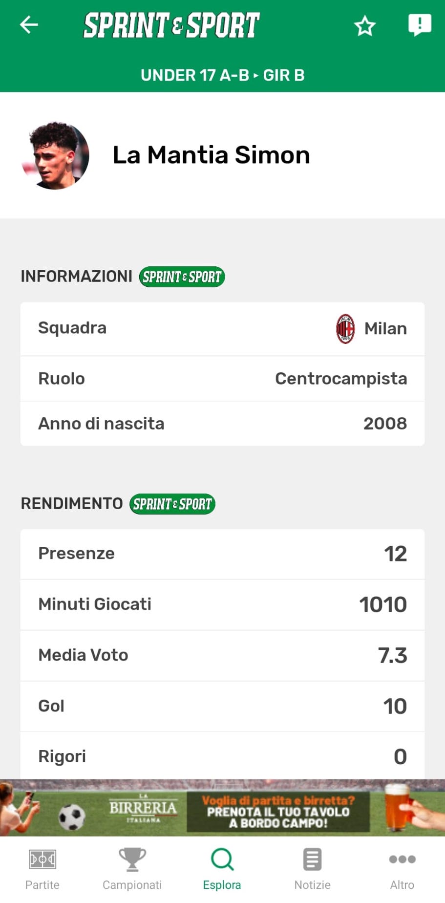Open the Notizie document icon

click(312, 860)
